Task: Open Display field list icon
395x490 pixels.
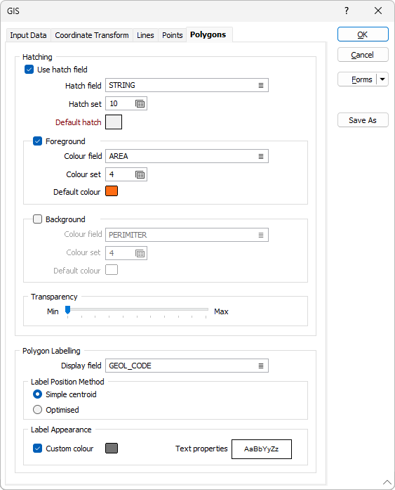Action: [x=261, y=366]
